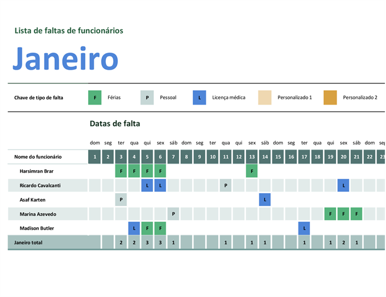The image size is (386, 297).
Task: Click Asaf Karten's 'L' cell on day 14
Action: point(265,200)
